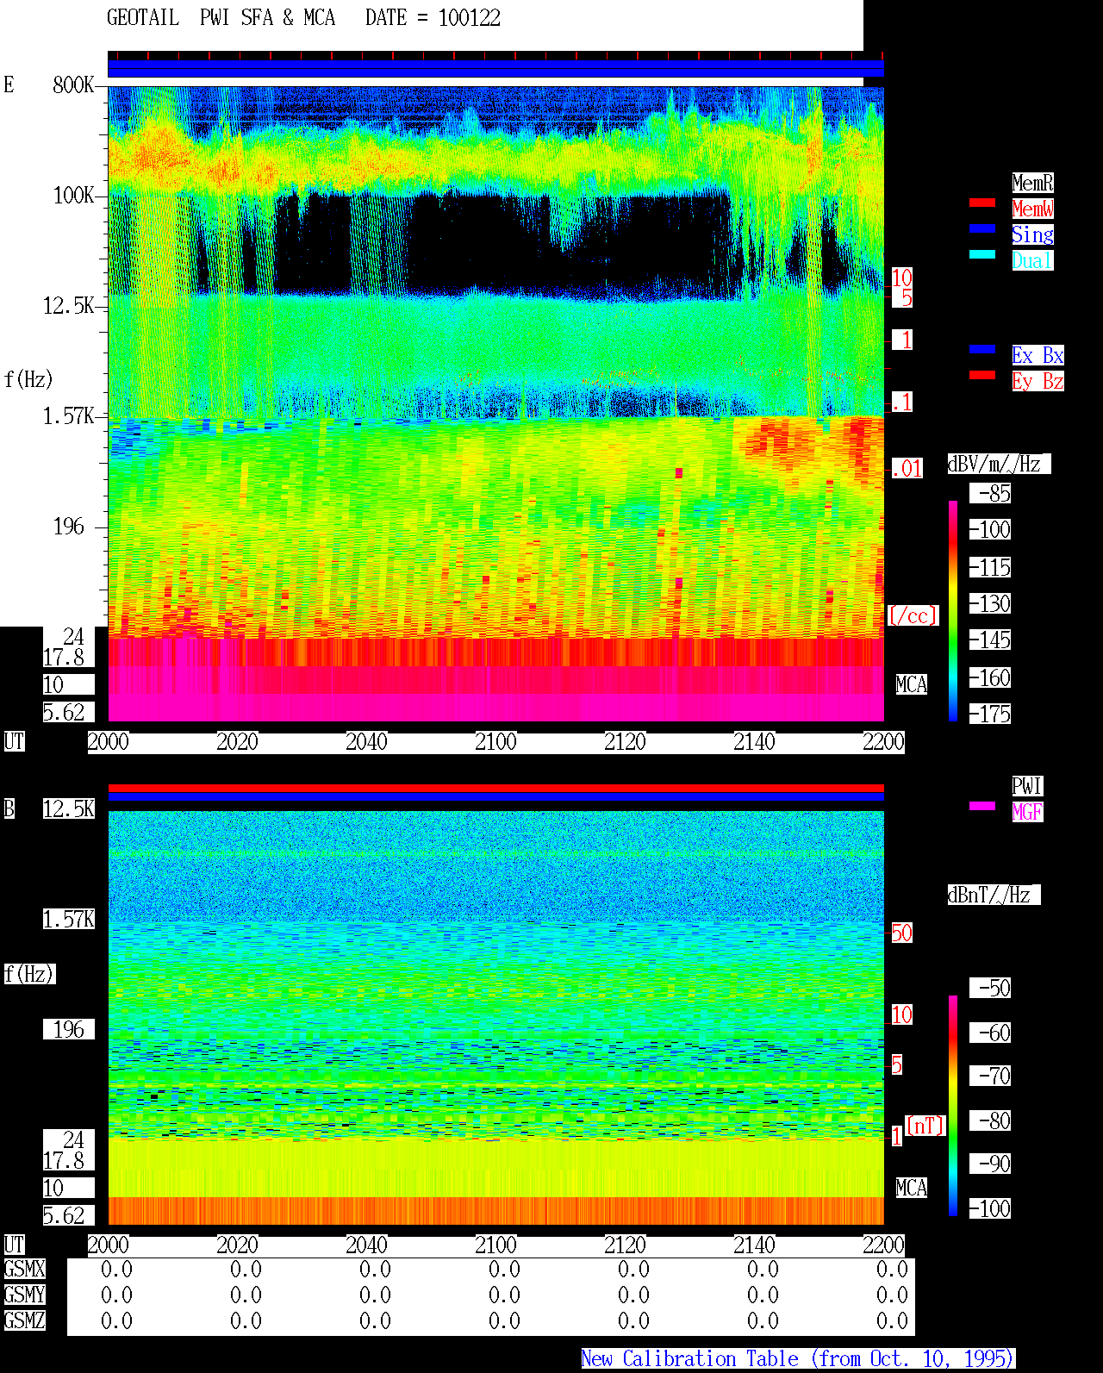Click the B panel letter label
The height and width of the screenshot is (1373, 1103).
[9, 809]
